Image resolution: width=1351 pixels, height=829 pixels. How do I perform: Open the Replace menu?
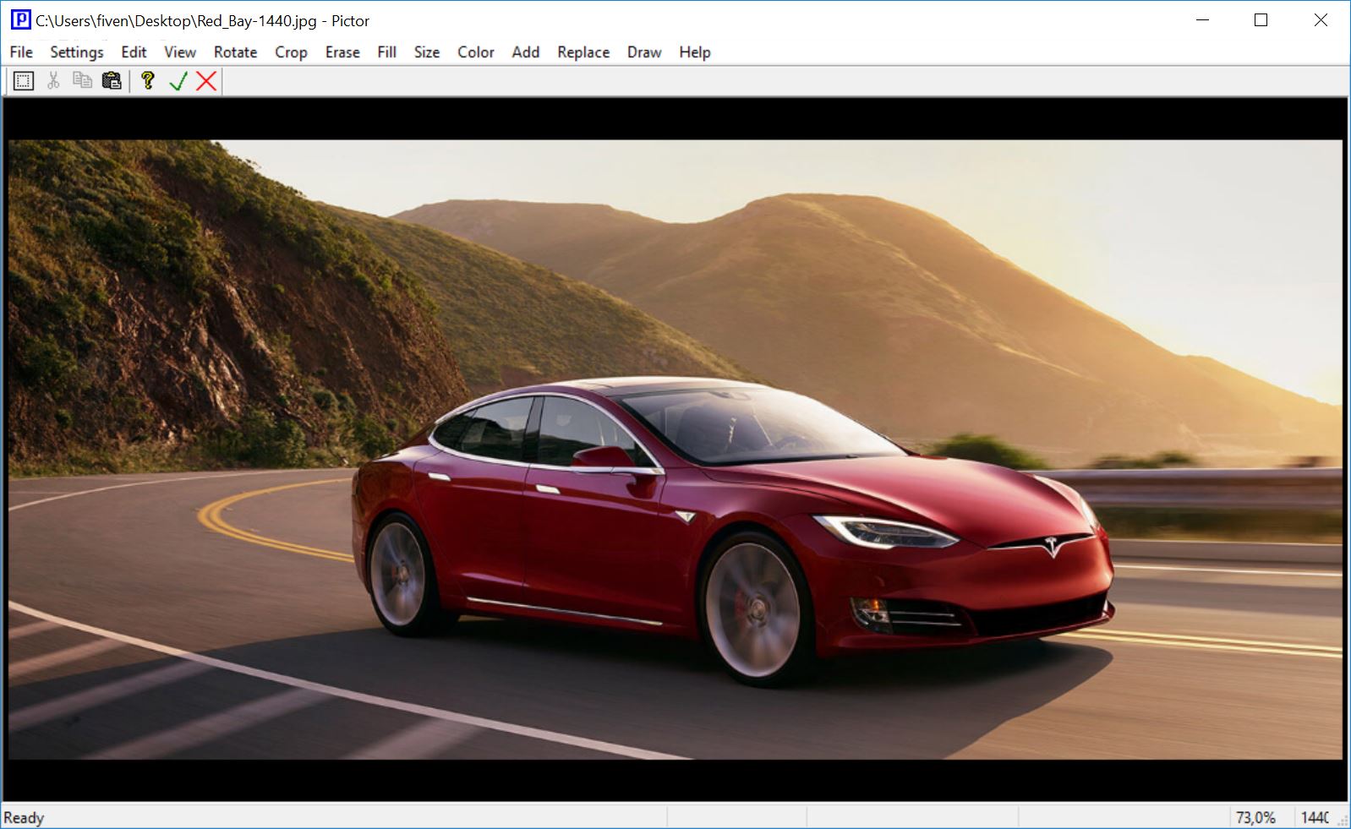(x=583, y=52)
